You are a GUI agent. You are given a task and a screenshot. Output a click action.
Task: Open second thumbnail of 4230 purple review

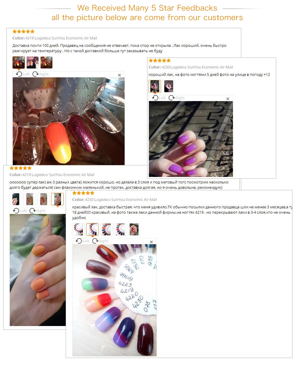coord(169,86)
